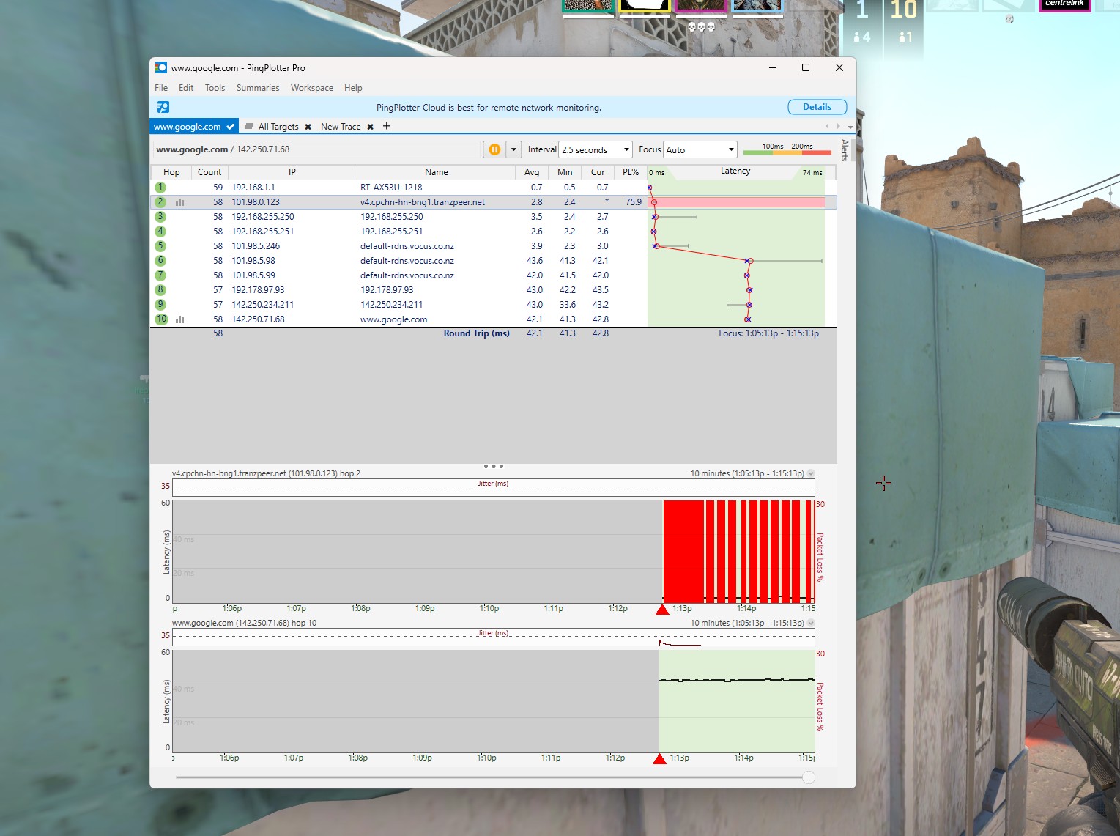The image size is (1120, 836).
Task: Sort by the PL% column header
Action: tap(631, 172)
